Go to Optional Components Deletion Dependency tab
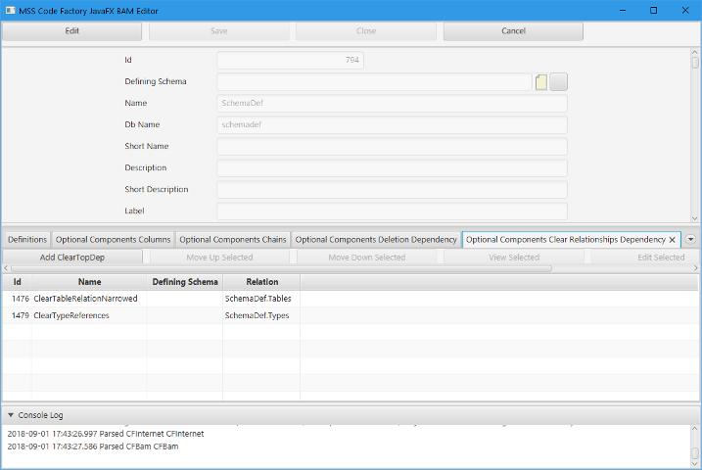This screenshot has width=702, height=470. point(376,240)
